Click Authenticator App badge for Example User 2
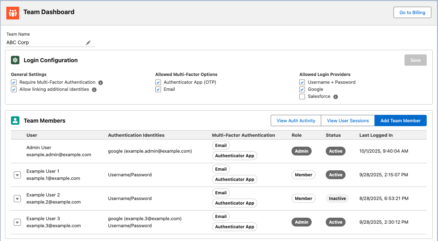This screenshot has height=241, width=438. pyautogui.click(x=235, y=203)
